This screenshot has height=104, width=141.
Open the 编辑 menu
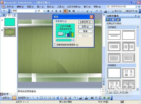(20, 7)
